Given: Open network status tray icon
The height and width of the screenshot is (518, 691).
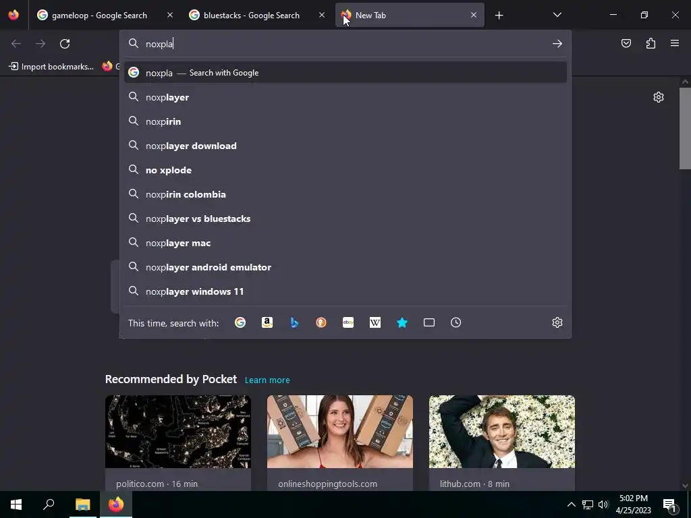Looking at the screenshot, I should (x=588, y=505).
